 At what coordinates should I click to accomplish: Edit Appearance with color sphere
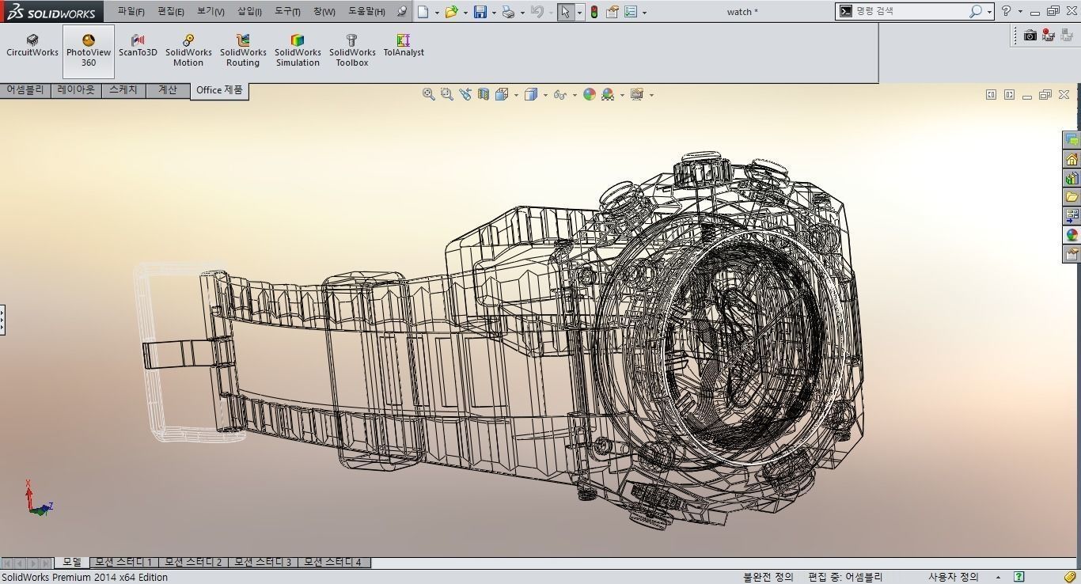click(590, 94)
